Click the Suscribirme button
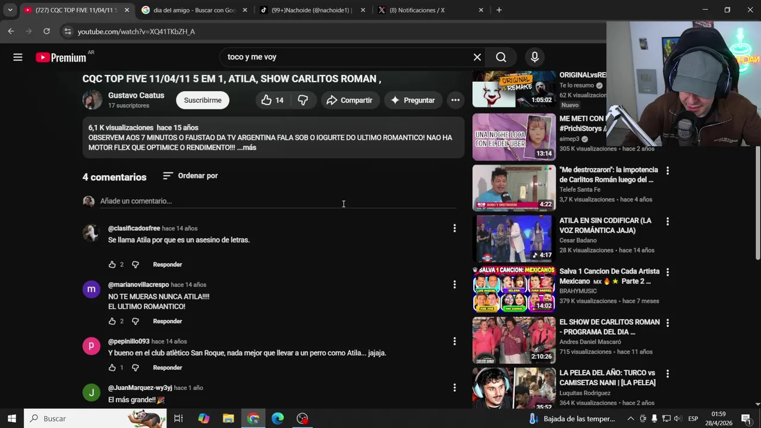The height and width of the screenshot is (428, 761). (x=203, y=100)
